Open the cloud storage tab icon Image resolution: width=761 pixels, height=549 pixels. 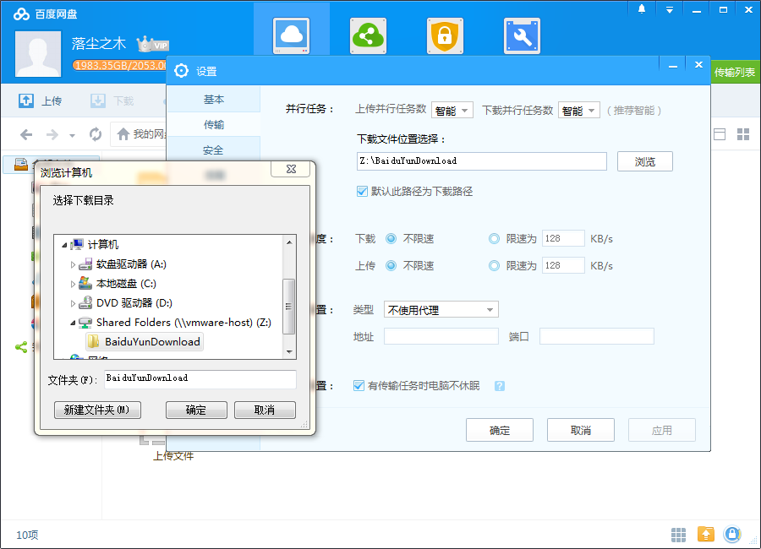coord(291,35)
